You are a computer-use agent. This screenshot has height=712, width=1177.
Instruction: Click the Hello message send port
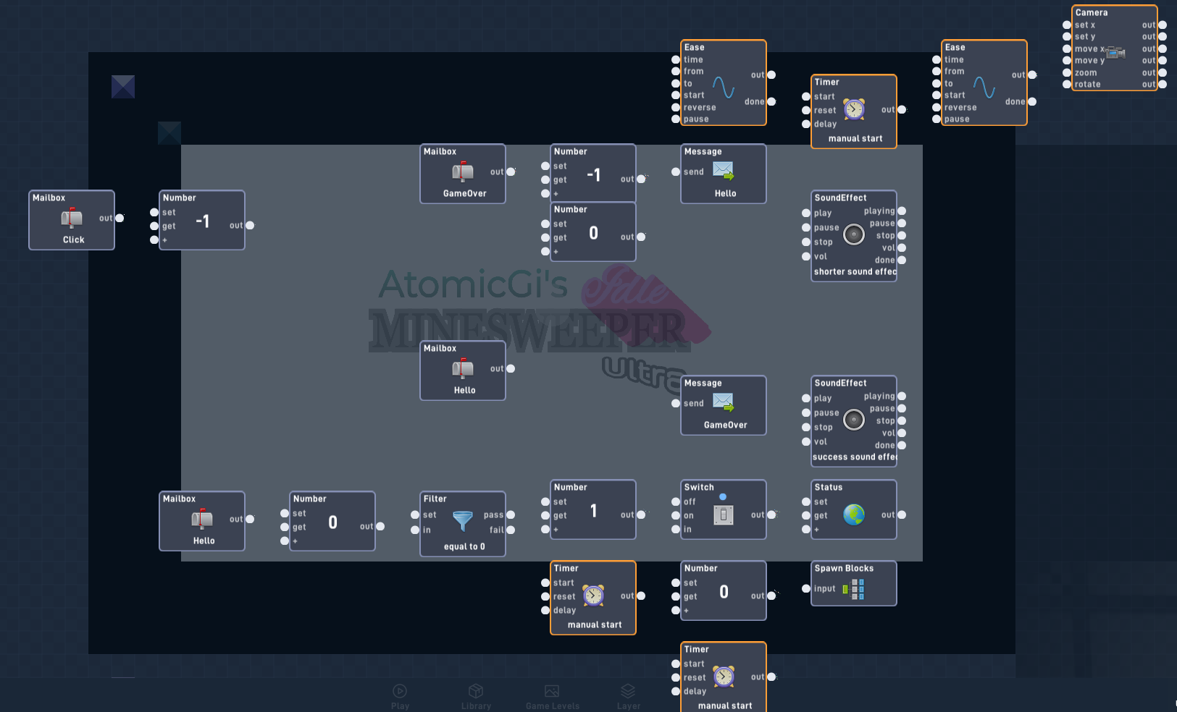(676, 171)
